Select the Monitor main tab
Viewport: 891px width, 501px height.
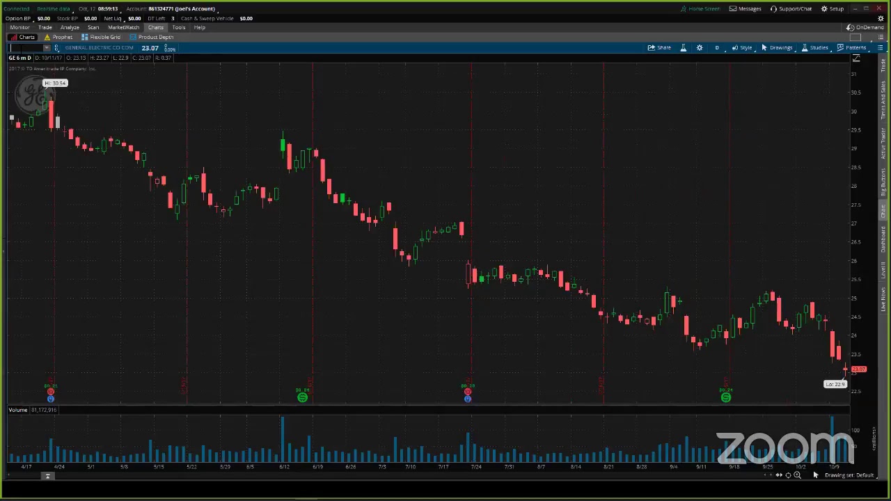(x=19, y=27)
